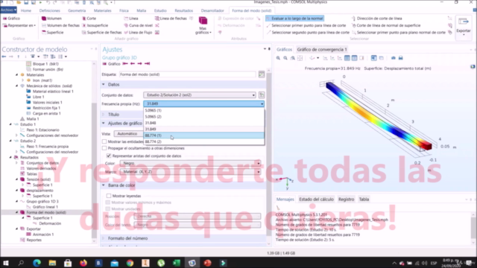The width and height of the screenshot is (477, 268).
Task: Collapse the Barra de color section
Action: coord(104,185)
